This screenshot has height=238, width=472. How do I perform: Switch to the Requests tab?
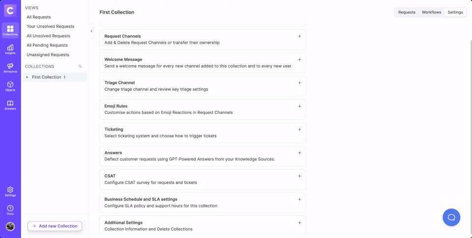pyautogui.click(x=407, y=12)
